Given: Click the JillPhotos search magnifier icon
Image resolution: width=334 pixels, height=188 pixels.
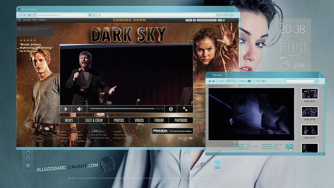Looking at the screenshot, I should pyautogui.click(x=316, y=81).
